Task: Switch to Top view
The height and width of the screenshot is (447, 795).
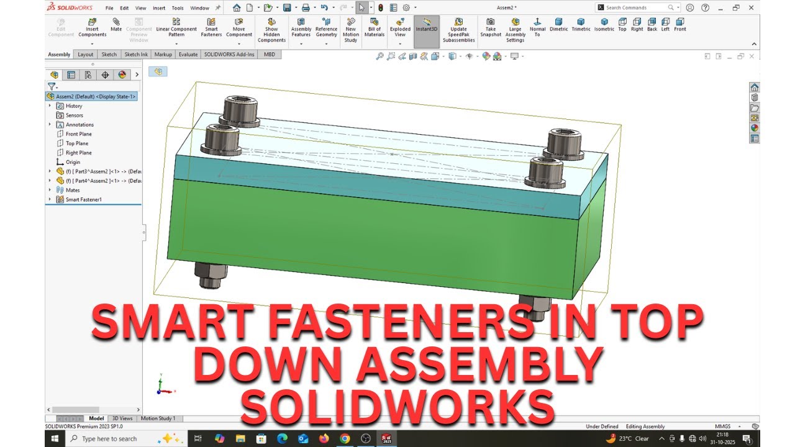Action: click(x=622, y=25)
